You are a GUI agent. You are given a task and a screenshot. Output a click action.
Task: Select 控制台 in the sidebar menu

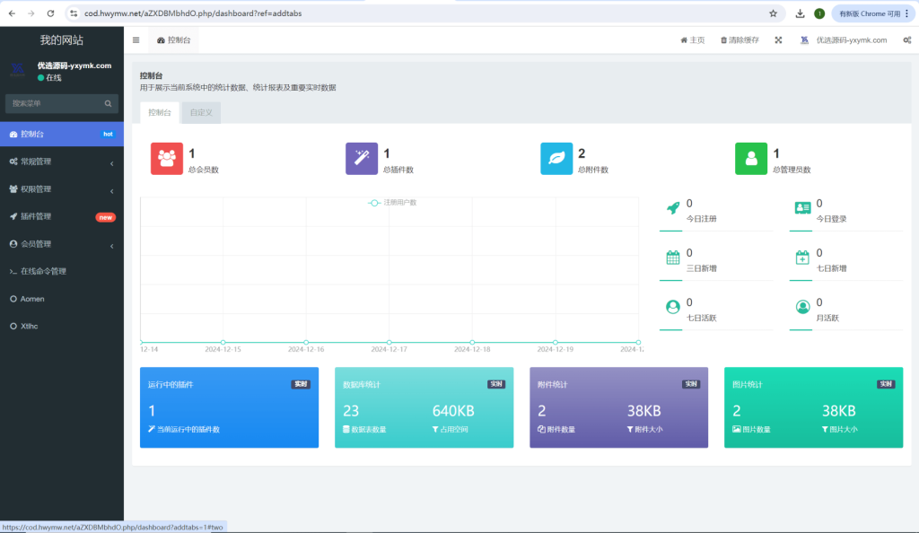tap(62, 134)
